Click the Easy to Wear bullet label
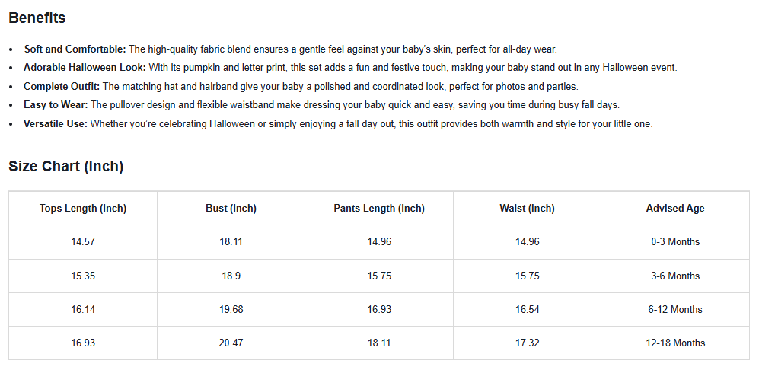This screenshot has width=759, height=373. tap(56, 105)
